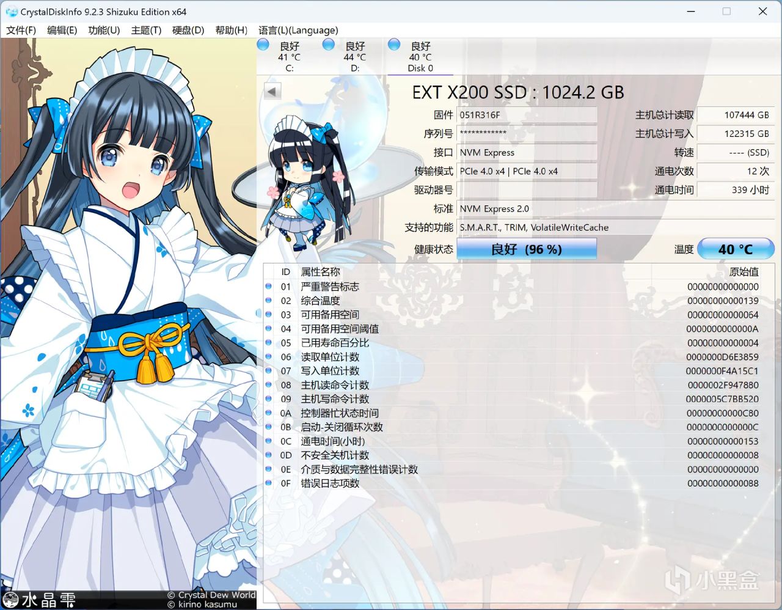
Task: Click the 固件 firmware field 051R316F
Action: pyautogui.click(x=527, y=115)
